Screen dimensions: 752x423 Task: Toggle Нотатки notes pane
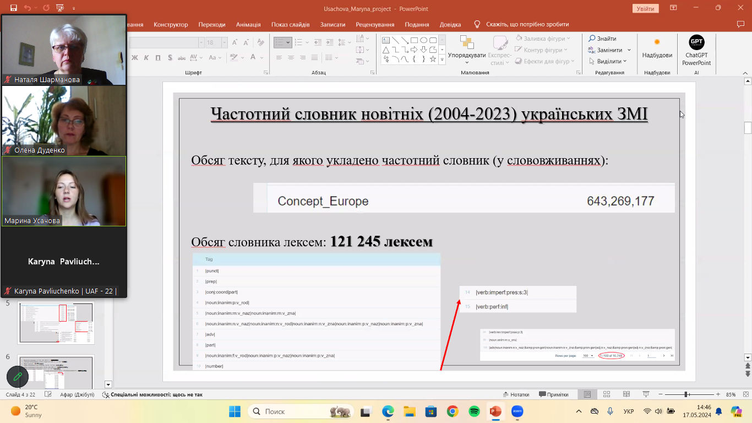516,394
